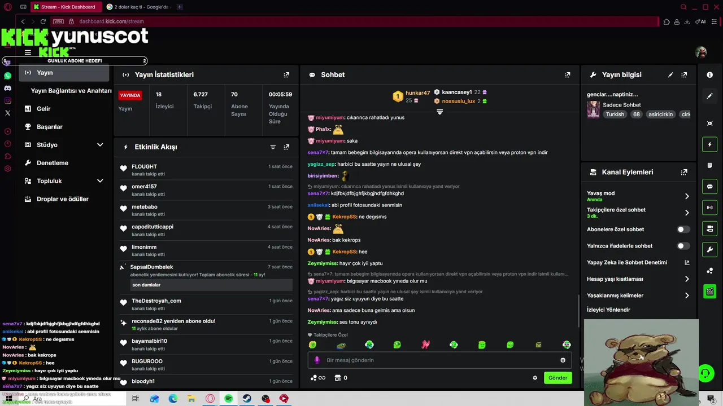This screenshot has width=723, height=406.
Task: Open the emoji picker in message box
Action: [563, 360]
